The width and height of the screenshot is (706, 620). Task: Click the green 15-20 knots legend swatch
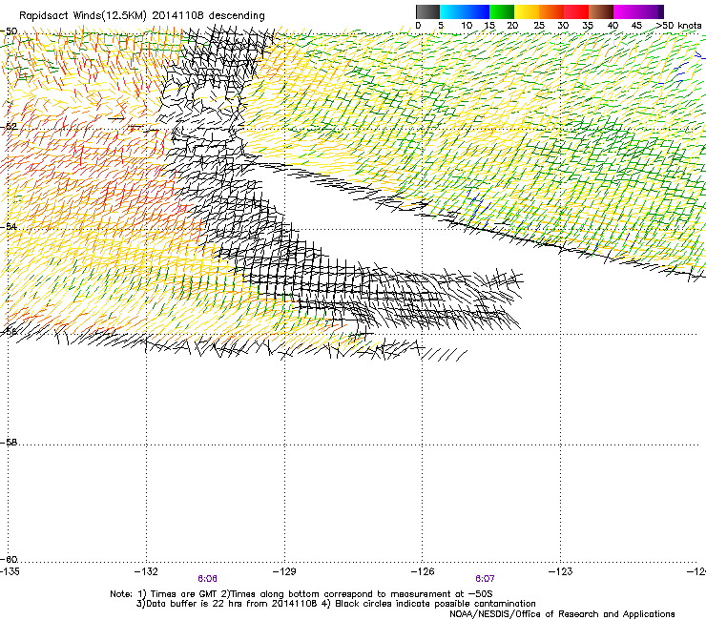coord(502,11)
